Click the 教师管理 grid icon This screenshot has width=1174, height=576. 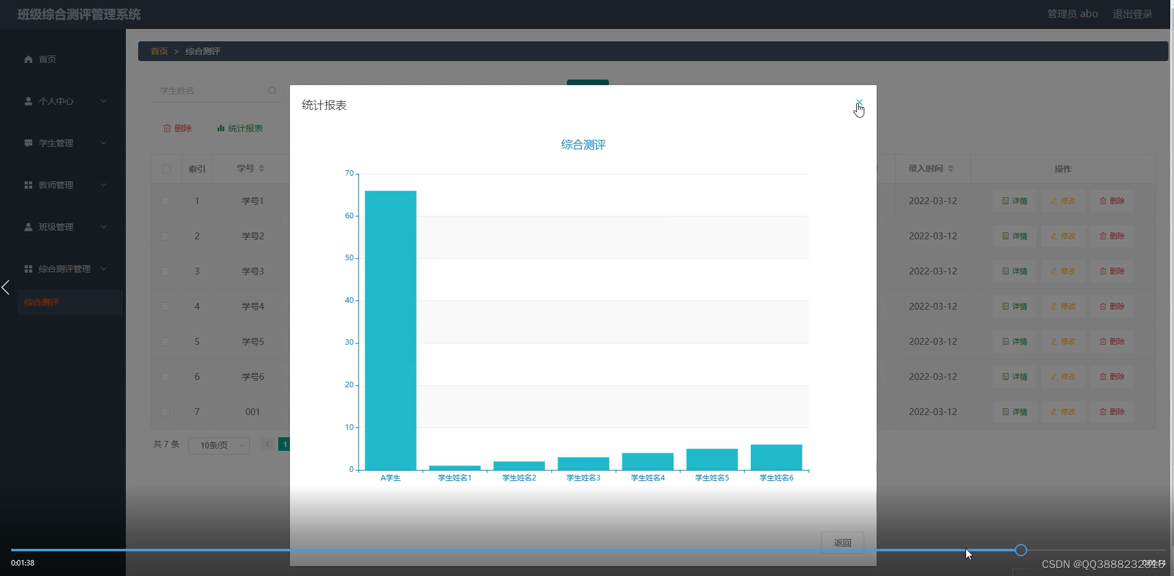click(x=28, y=185)
